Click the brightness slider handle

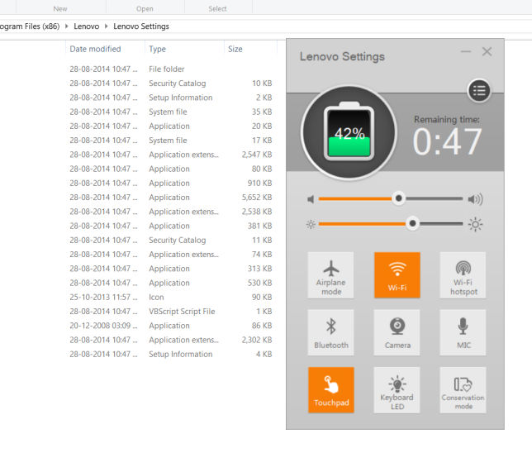point(412,223)
